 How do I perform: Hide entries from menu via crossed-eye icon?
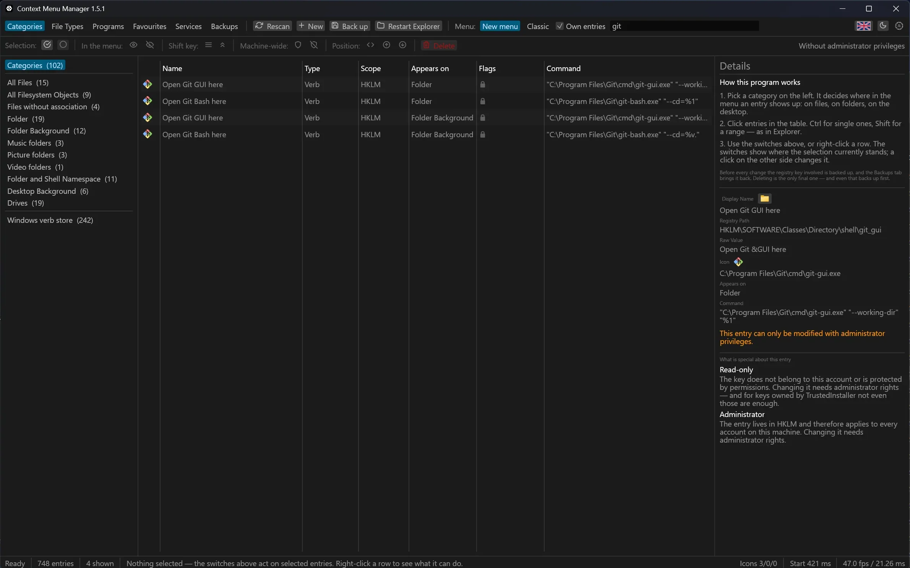tap(150, 45)
